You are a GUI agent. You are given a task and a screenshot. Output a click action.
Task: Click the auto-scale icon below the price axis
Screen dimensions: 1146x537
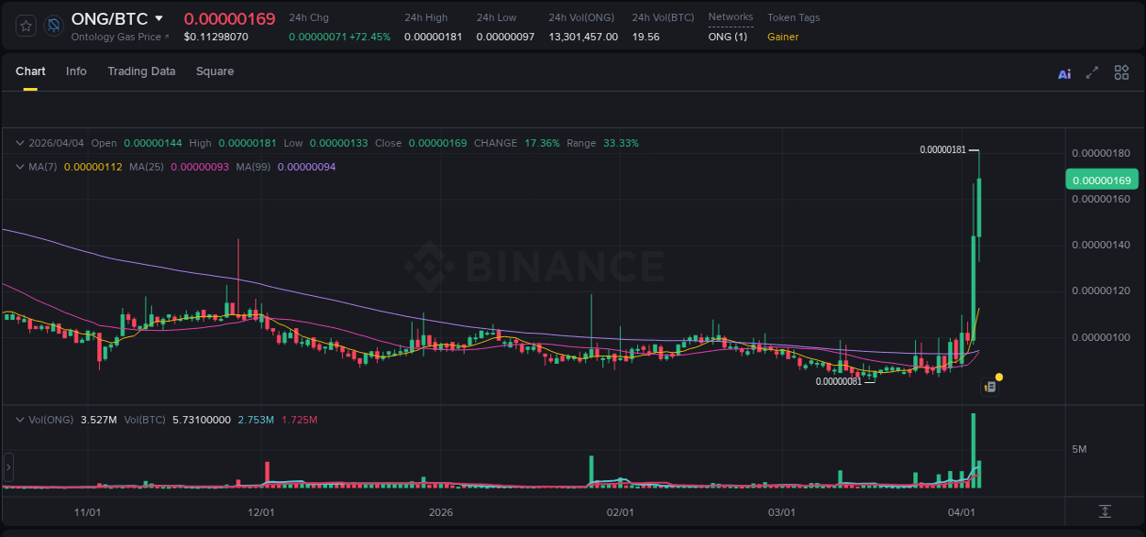pyautogui.click(x=1105, y=511)
